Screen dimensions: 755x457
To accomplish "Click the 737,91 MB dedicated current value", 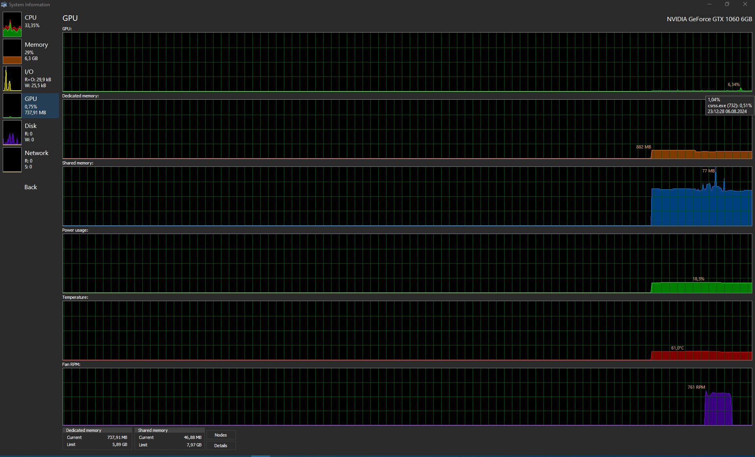I will click(x=117, y=437).
